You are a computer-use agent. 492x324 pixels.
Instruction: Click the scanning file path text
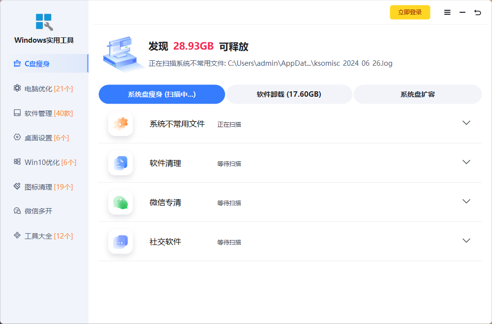point(271,63)
